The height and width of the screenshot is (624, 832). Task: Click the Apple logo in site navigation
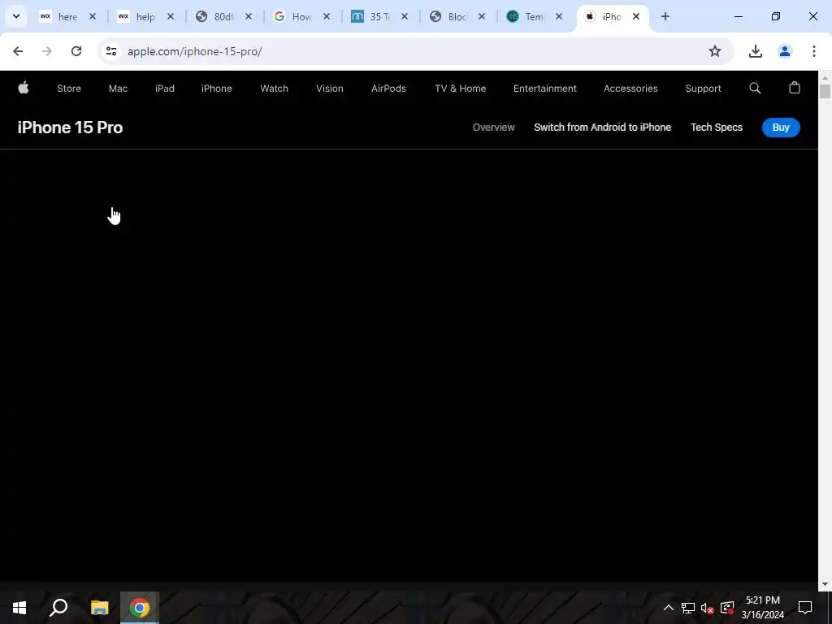24,88
